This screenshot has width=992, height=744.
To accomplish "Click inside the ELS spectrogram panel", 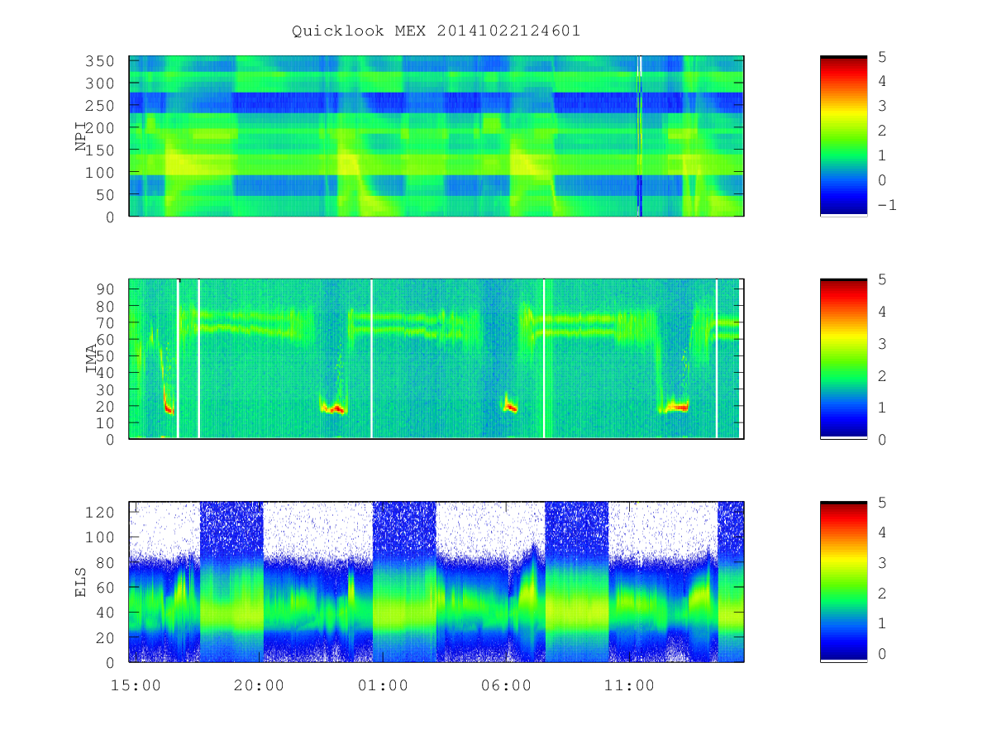I will [x=436, y=581].
